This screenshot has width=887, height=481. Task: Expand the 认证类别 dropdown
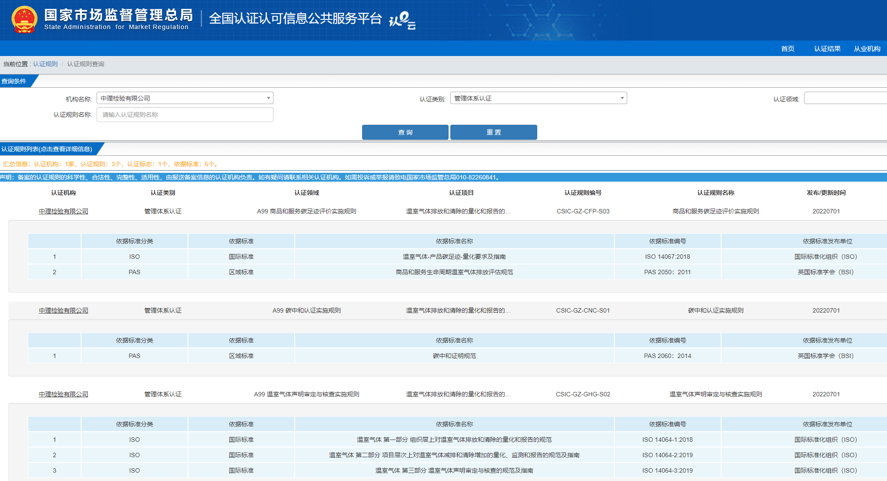[539, 98]
